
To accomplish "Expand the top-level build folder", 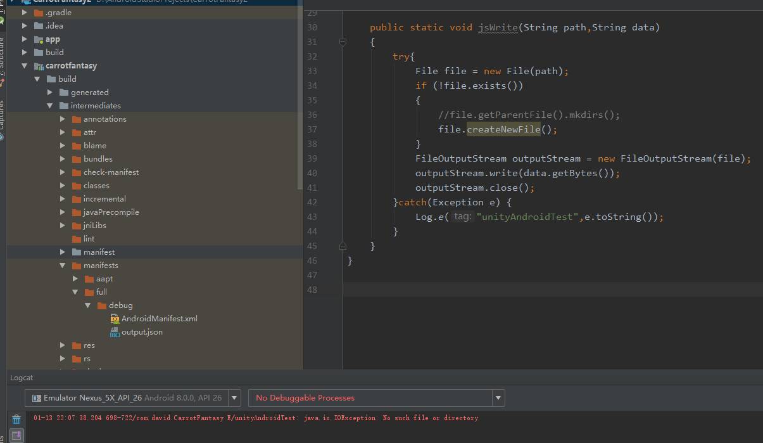I will point(25,53).
